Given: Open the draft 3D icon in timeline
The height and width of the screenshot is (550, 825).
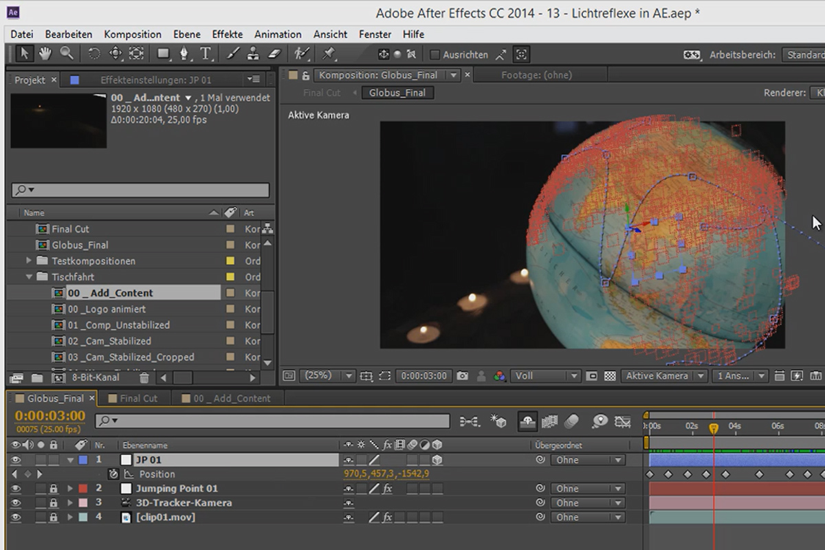Looking at the screenshot, I should (x=498, y=421).
